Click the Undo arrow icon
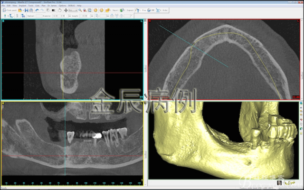Viewport: 304px width, 190px height. 37,10
